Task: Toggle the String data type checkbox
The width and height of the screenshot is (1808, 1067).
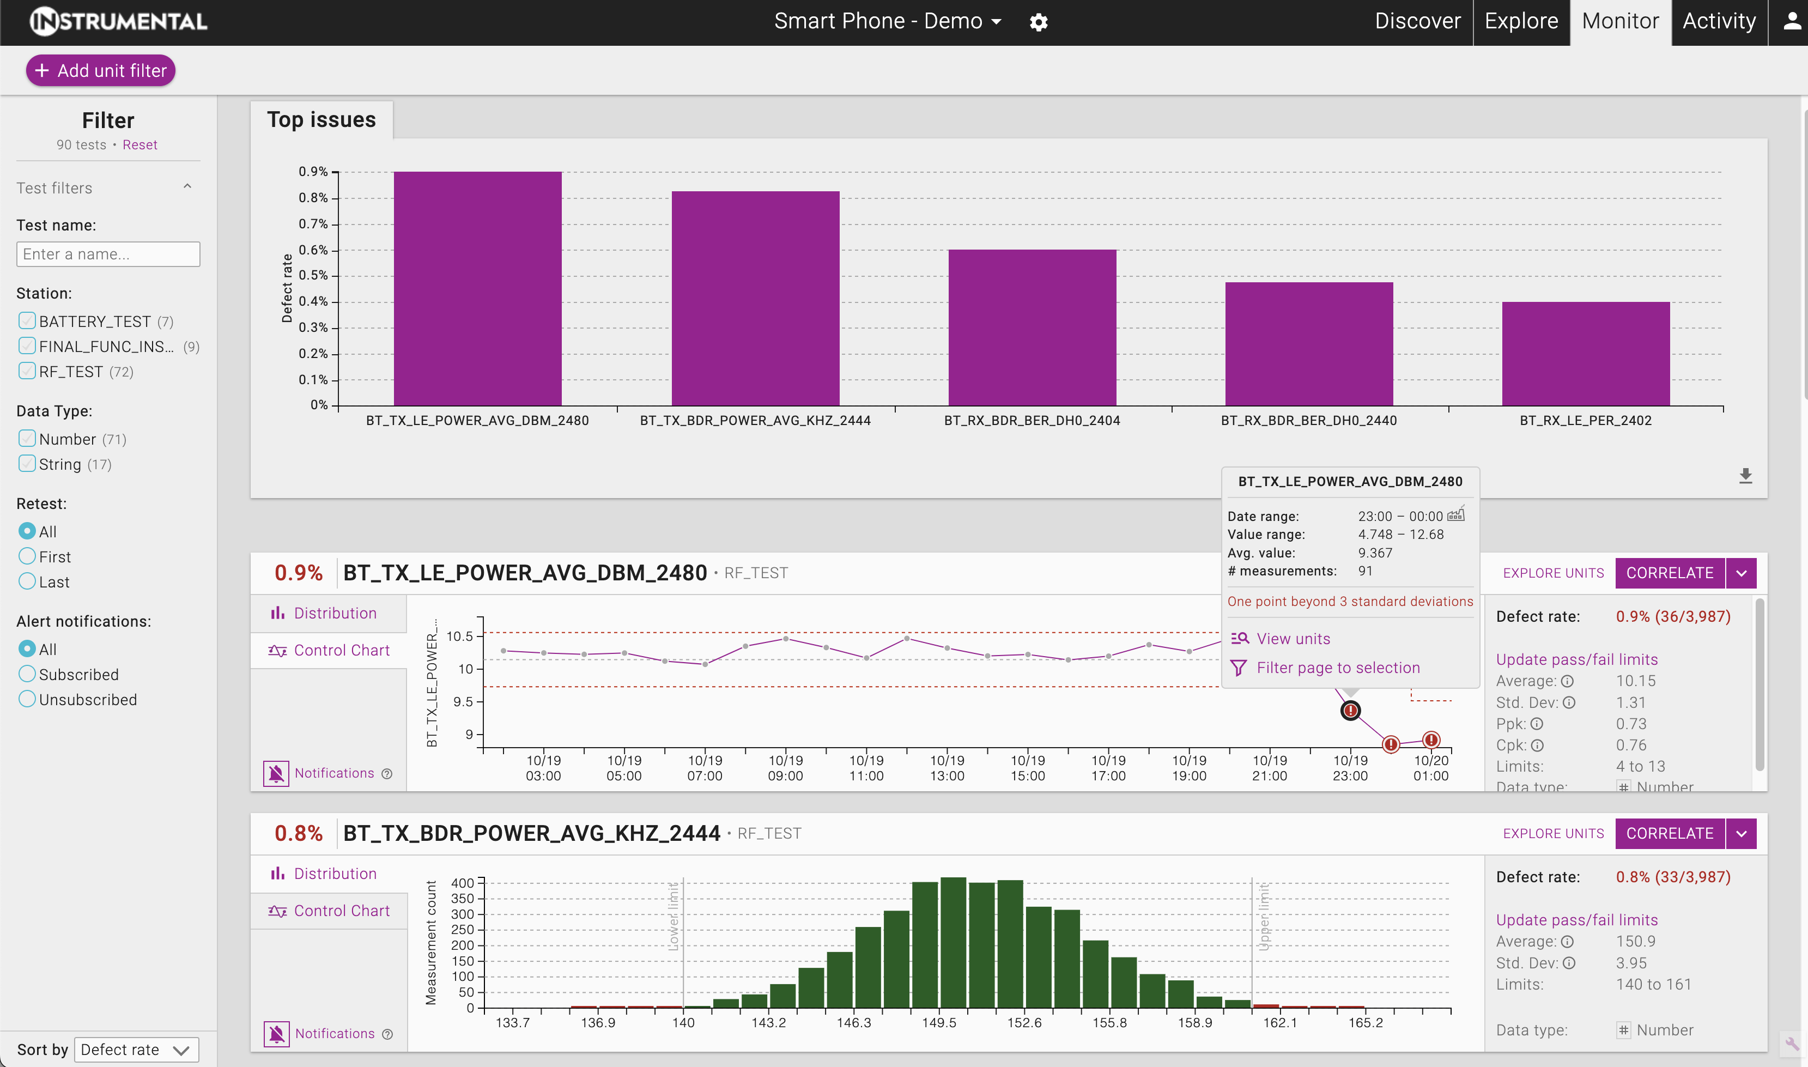Action: [27, 464]
